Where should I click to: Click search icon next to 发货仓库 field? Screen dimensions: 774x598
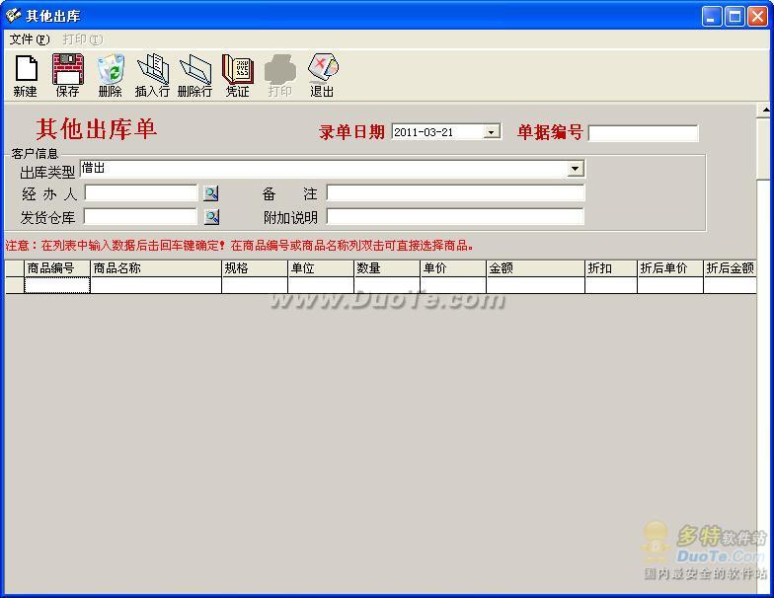click(211, 217)
